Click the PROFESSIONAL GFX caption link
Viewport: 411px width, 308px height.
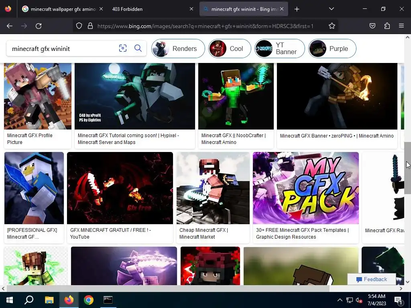point(32,233)
